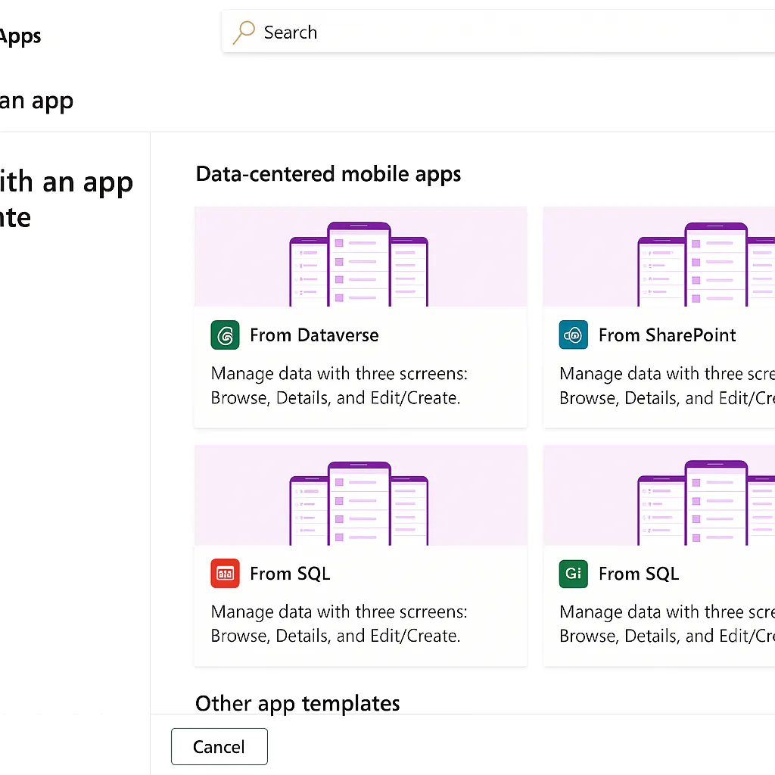This screenshot has height=775, width=775.
Task: Select the From SQL title beside the red icon
Action: [290, 574]
